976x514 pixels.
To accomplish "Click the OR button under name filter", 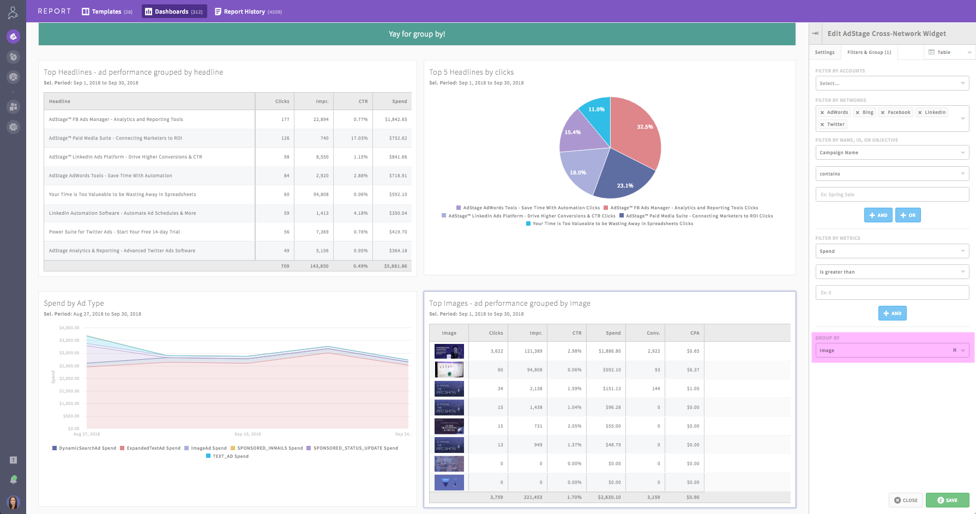I will tap(908, 215).
